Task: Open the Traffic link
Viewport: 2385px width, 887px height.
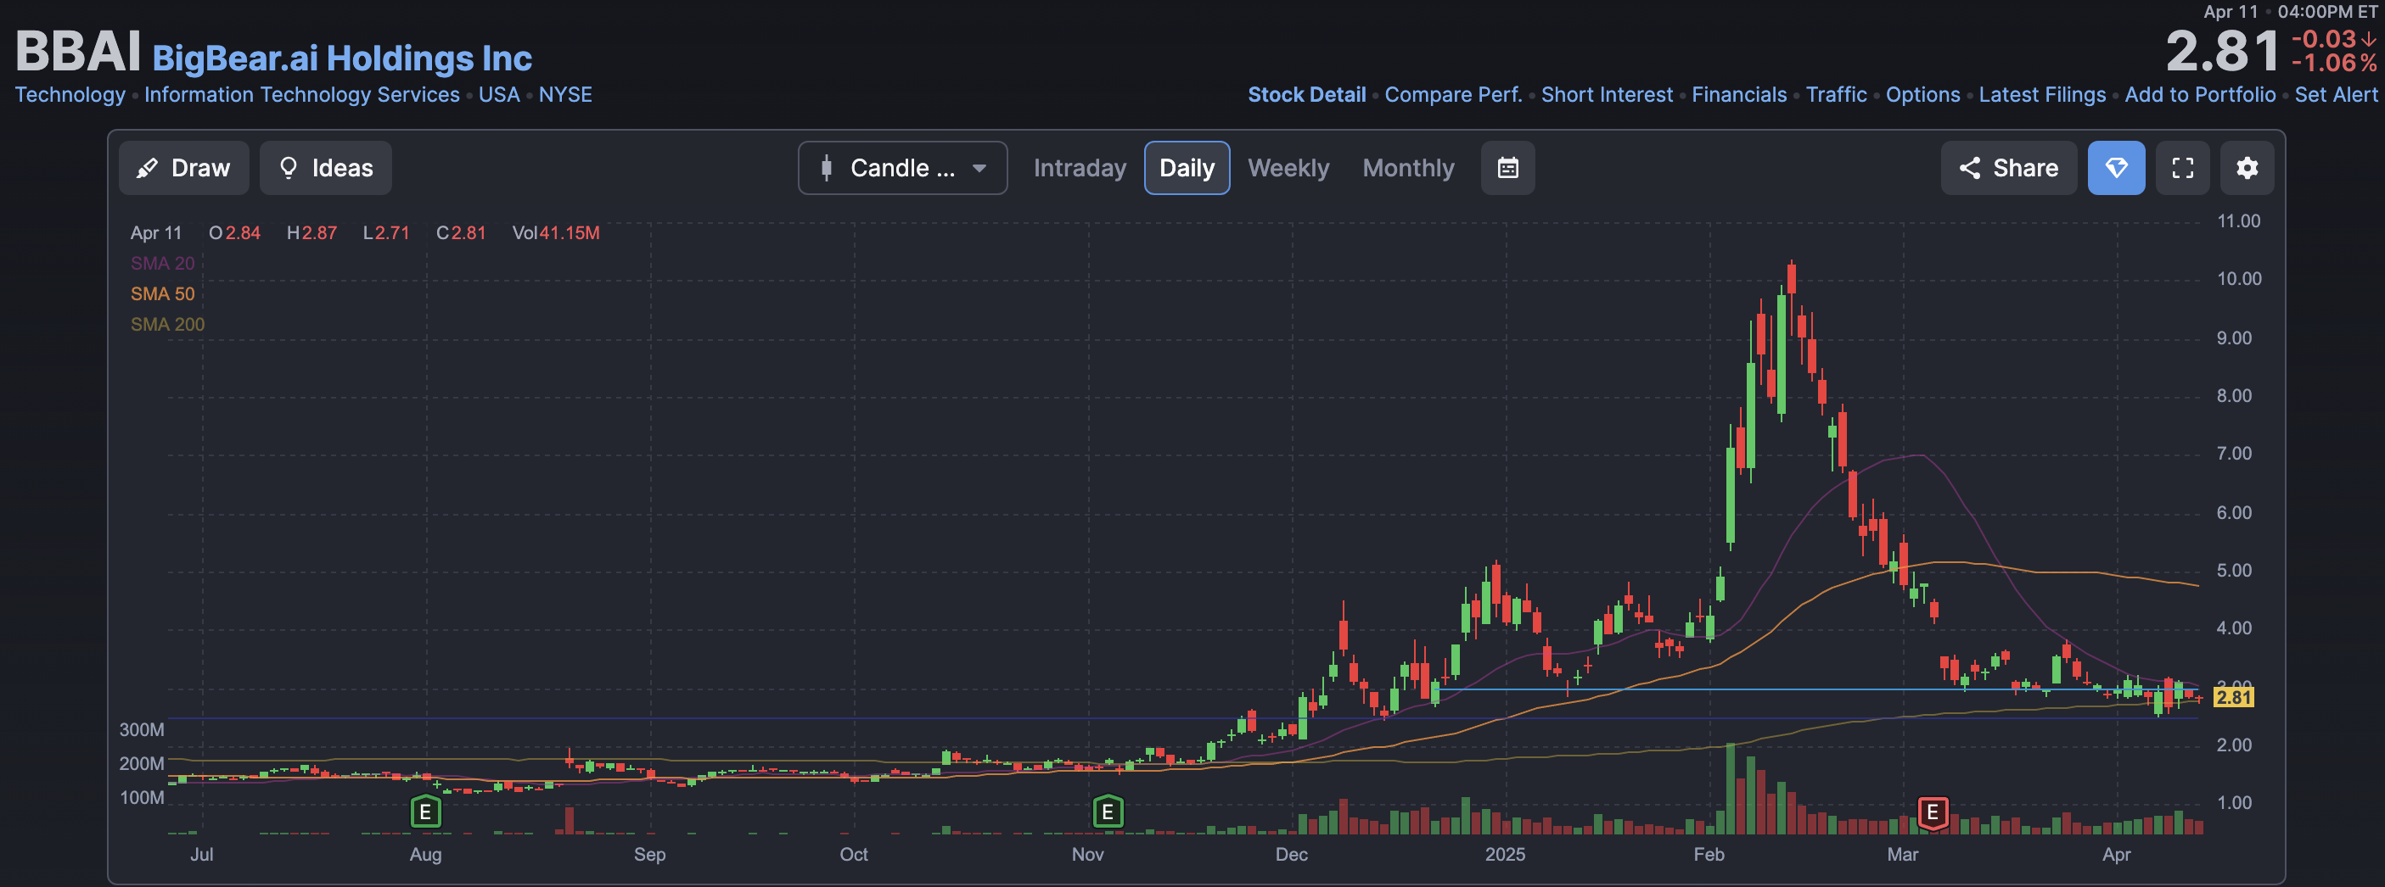Action: [x=1836, y=94]
